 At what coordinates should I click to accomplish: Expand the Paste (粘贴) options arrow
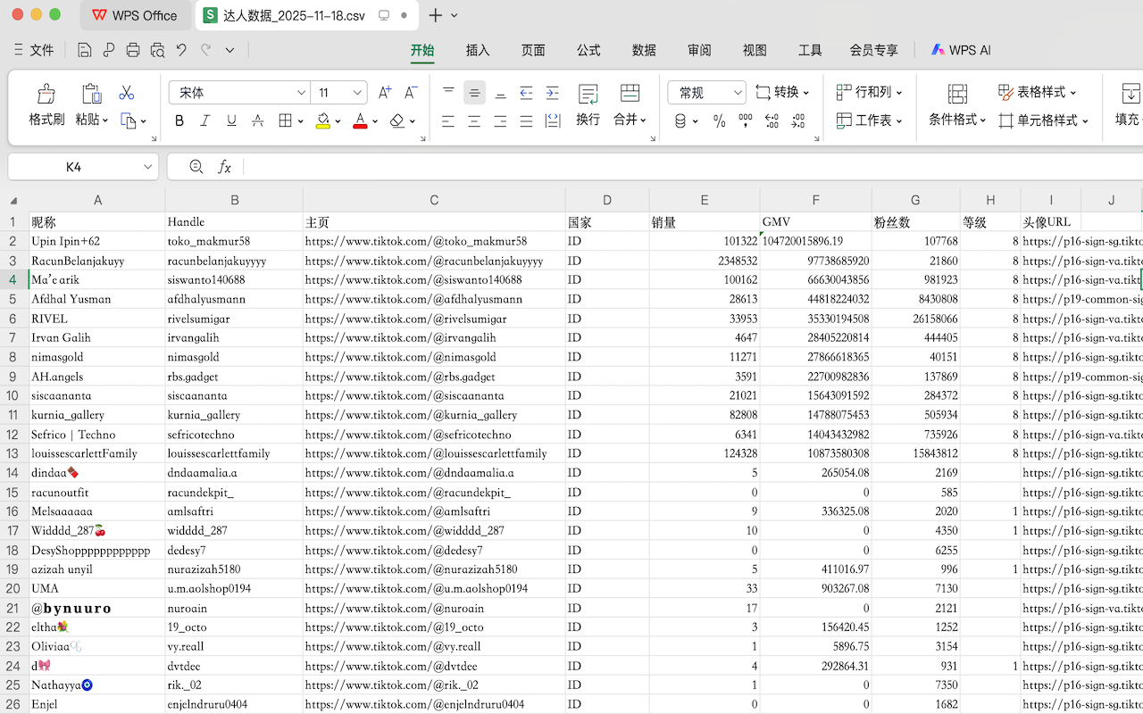[x=105, y=120]
